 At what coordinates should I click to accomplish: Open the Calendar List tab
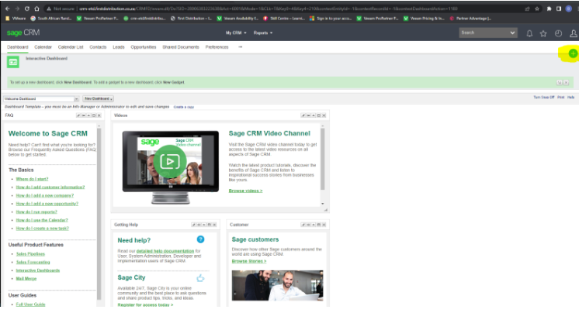pyautogui.click(x=71, y=47)
